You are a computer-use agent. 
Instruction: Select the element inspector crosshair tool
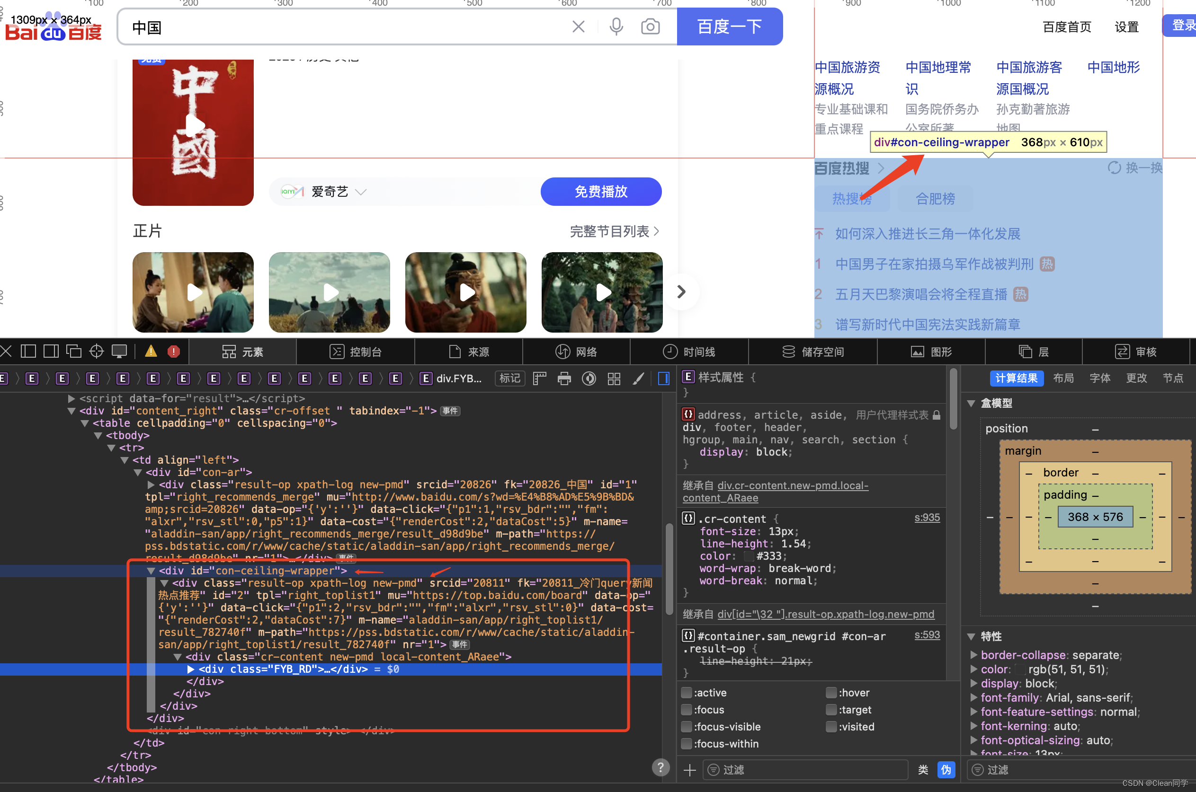pos(96,351)
